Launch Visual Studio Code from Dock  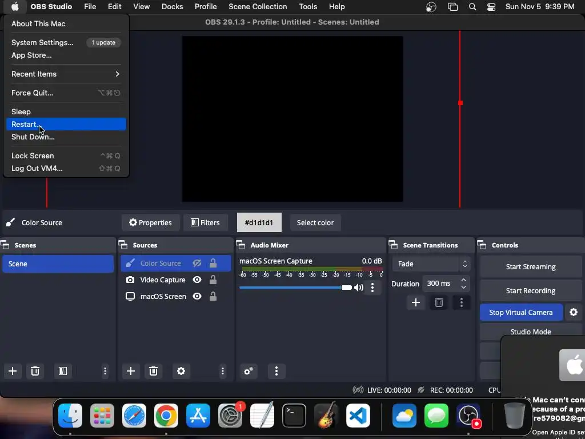(x=358, y=416)
